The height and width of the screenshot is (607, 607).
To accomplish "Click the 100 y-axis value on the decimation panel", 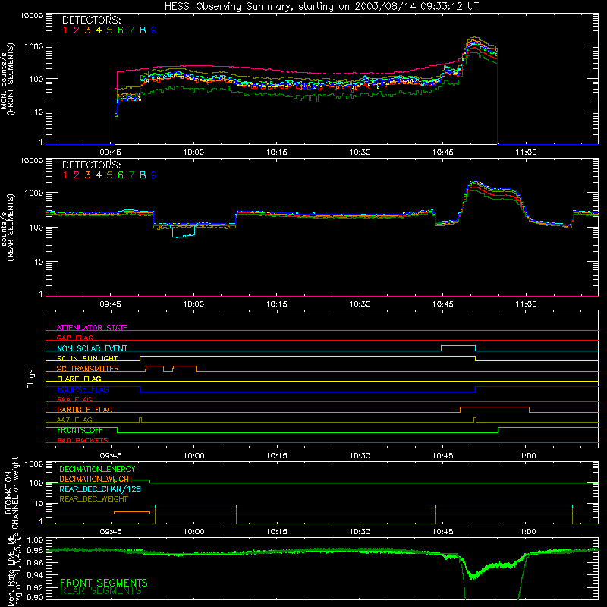I will tap(36, 483).
